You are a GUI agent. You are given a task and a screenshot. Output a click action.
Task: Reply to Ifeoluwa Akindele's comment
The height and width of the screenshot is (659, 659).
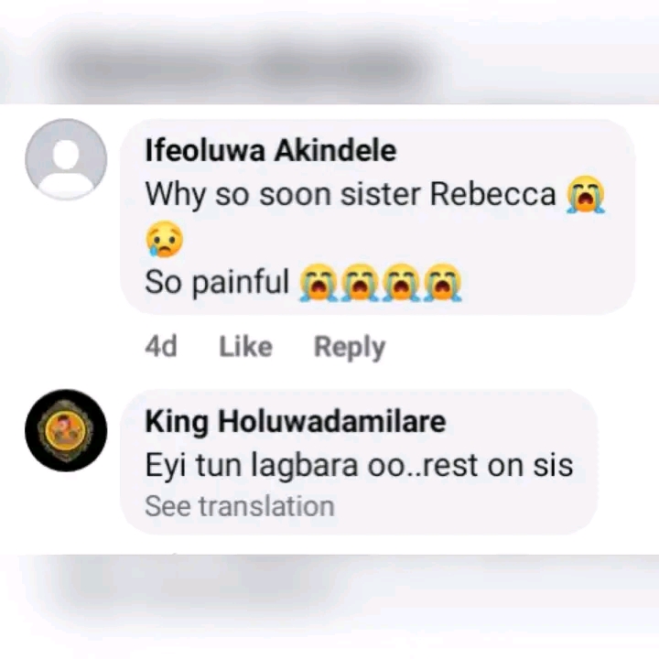pyautogui.click(x=349, y=347)
